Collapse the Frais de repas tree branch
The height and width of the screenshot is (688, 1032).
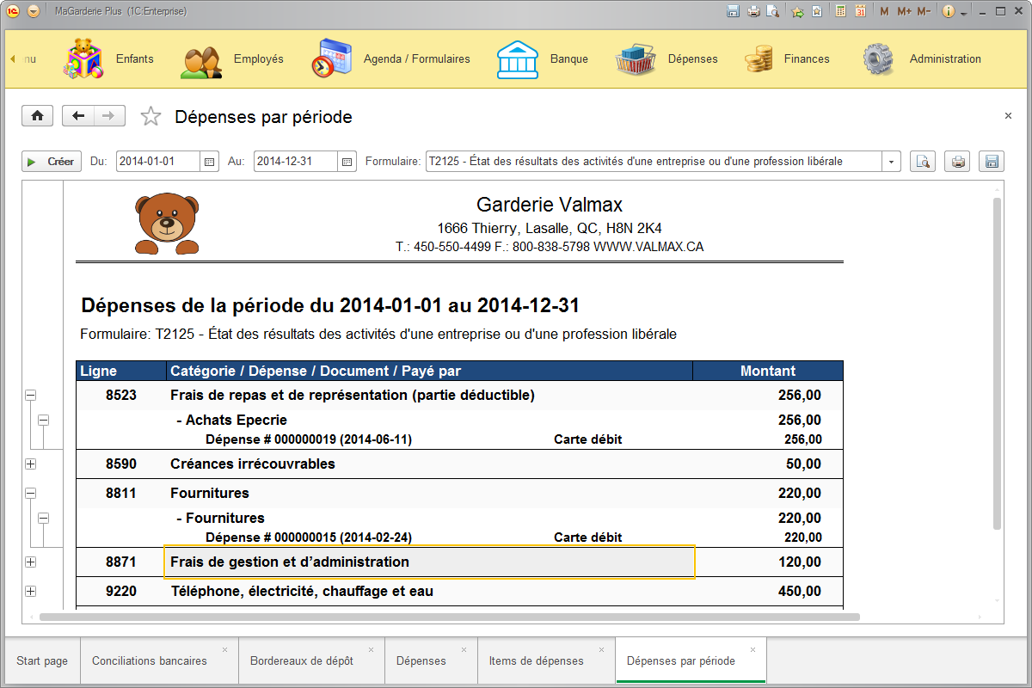(x=30, y=394)
